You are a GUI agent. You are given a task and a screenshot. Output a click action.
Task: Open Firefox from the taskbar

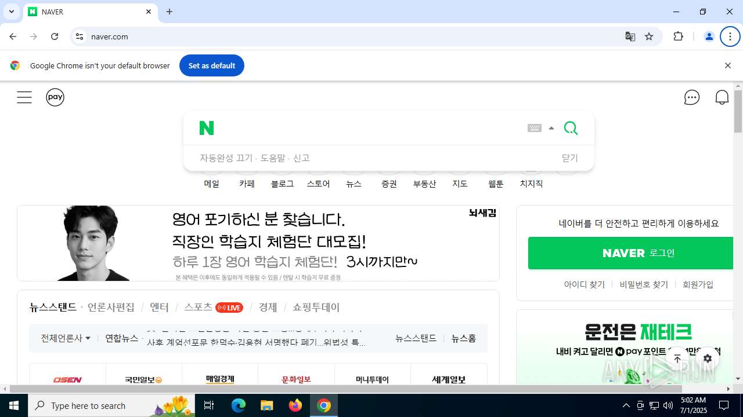tap(295, 405)
